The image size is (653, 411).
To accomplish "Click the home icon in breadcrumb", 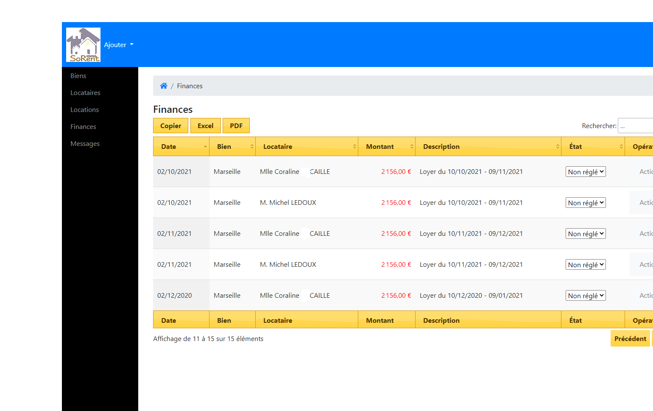I will (164, 86).
